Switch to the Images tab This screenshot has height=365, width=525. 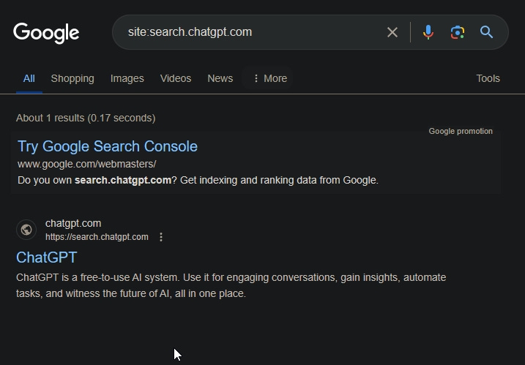[x=127, y=78]
